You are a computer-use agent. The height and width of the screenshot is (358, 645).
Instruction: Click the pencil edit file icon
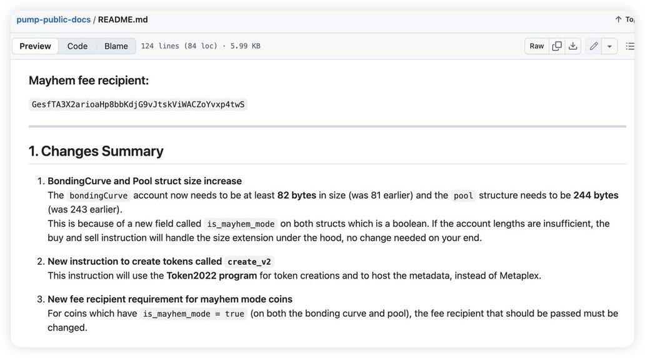pyautogui.click(x=593, y=46)
